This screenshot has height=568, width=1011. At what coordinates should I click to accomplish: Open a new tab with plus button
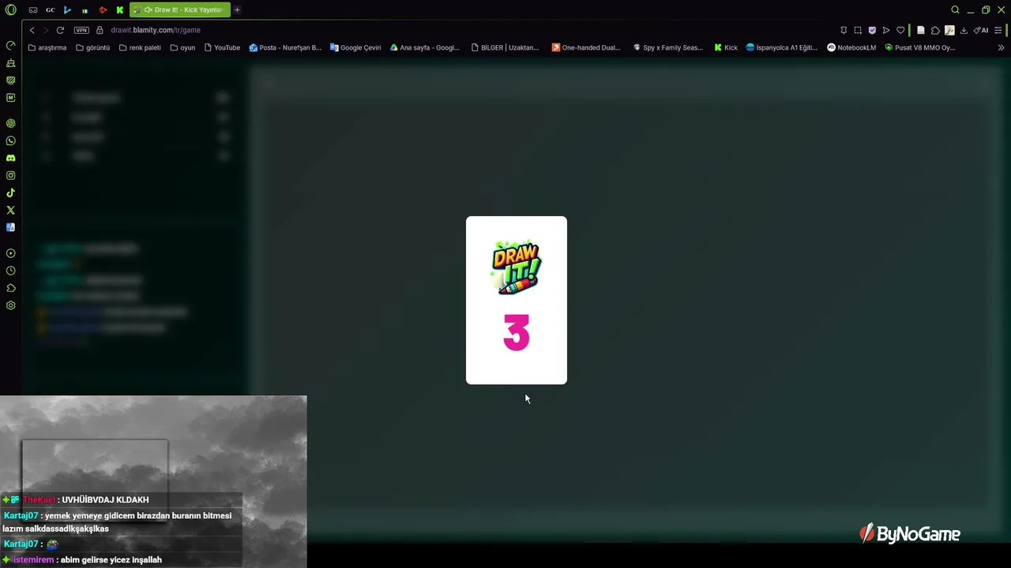237,10
